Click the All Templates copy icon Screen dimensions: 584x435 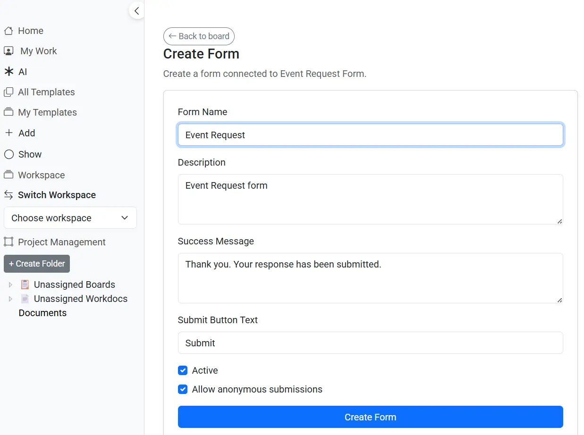click(x=8, y=92)
